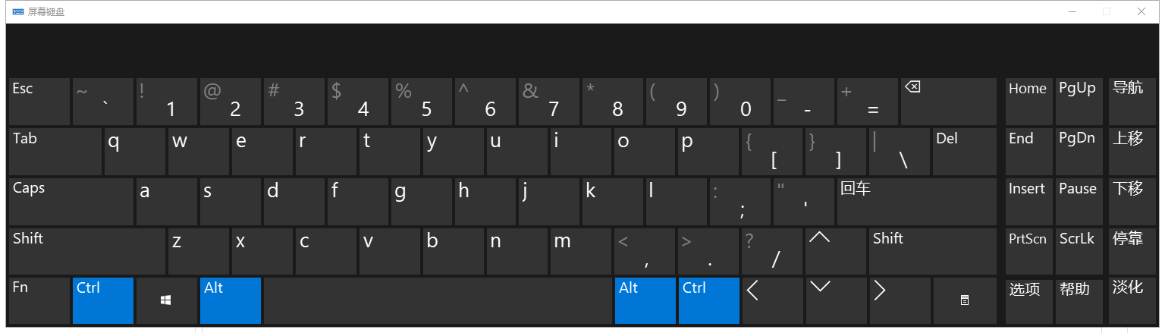Screen dimensions: 1165x333
Task: Click the Windows logo key
Action: [166, 300]
